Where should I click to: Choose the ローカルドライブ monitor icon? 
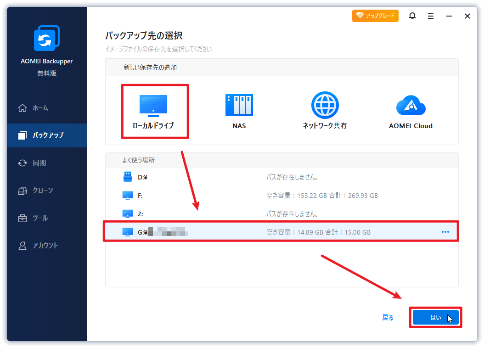point(153,106)
